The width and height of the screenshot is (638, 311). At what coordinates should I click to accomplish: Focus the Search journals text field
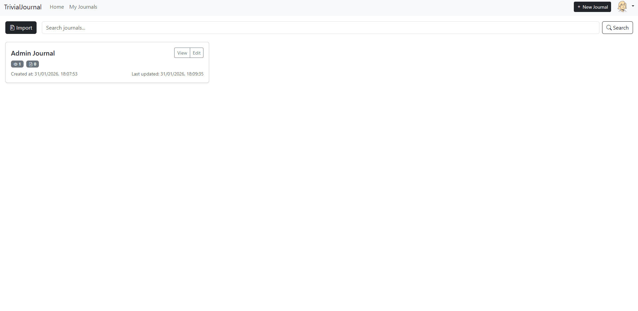click(320, 28)
